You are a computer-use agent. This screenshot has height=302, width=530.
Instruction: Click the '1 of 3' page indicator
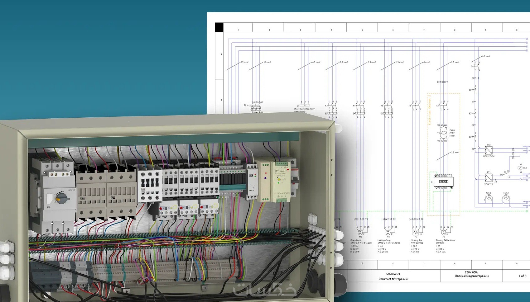[522, 276]
